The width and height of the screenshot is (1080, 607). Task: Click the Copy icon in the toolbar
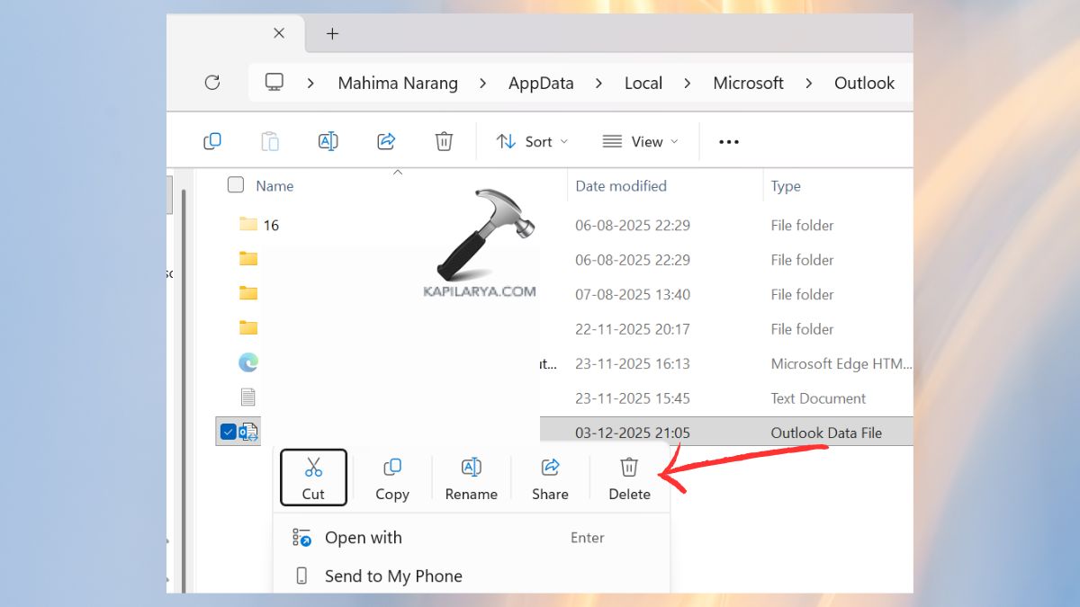coord(212,140)
